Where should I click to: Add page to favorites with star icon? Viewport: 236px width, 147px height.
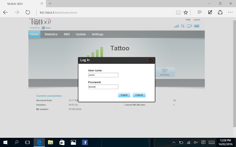(x=185, y=12)
